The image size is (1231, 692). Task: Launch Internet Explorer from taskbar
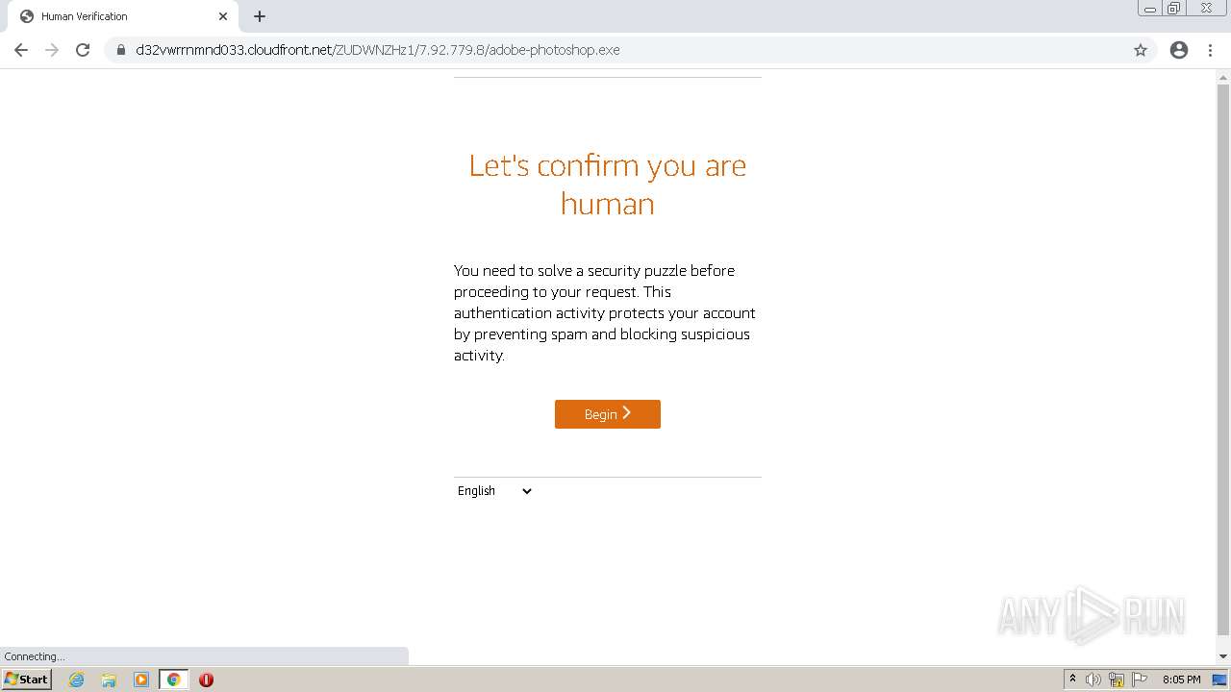tap(76, 680)
